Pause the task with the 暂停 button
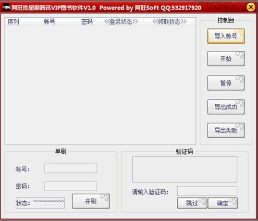258x221 pixels. [226, 83]
